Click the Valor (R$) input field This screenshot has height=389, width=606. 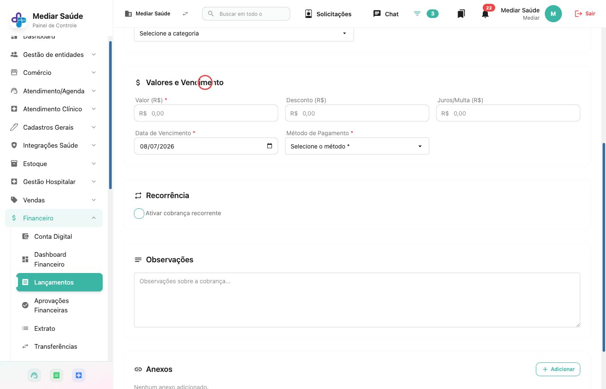point(206,113)
